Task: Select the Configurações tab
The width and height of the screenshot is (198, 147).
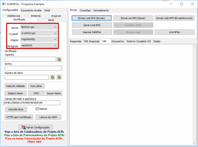Action: pos(10,10)
